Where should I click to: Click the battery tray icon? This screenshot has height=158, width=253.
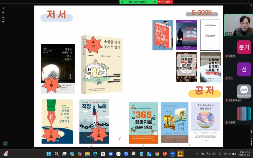(x=234, y=154)
